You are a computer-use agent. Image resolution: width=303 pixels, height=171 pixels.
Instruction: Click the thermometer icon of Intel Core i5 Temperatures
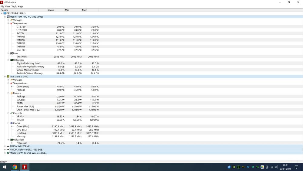[12, 83]
